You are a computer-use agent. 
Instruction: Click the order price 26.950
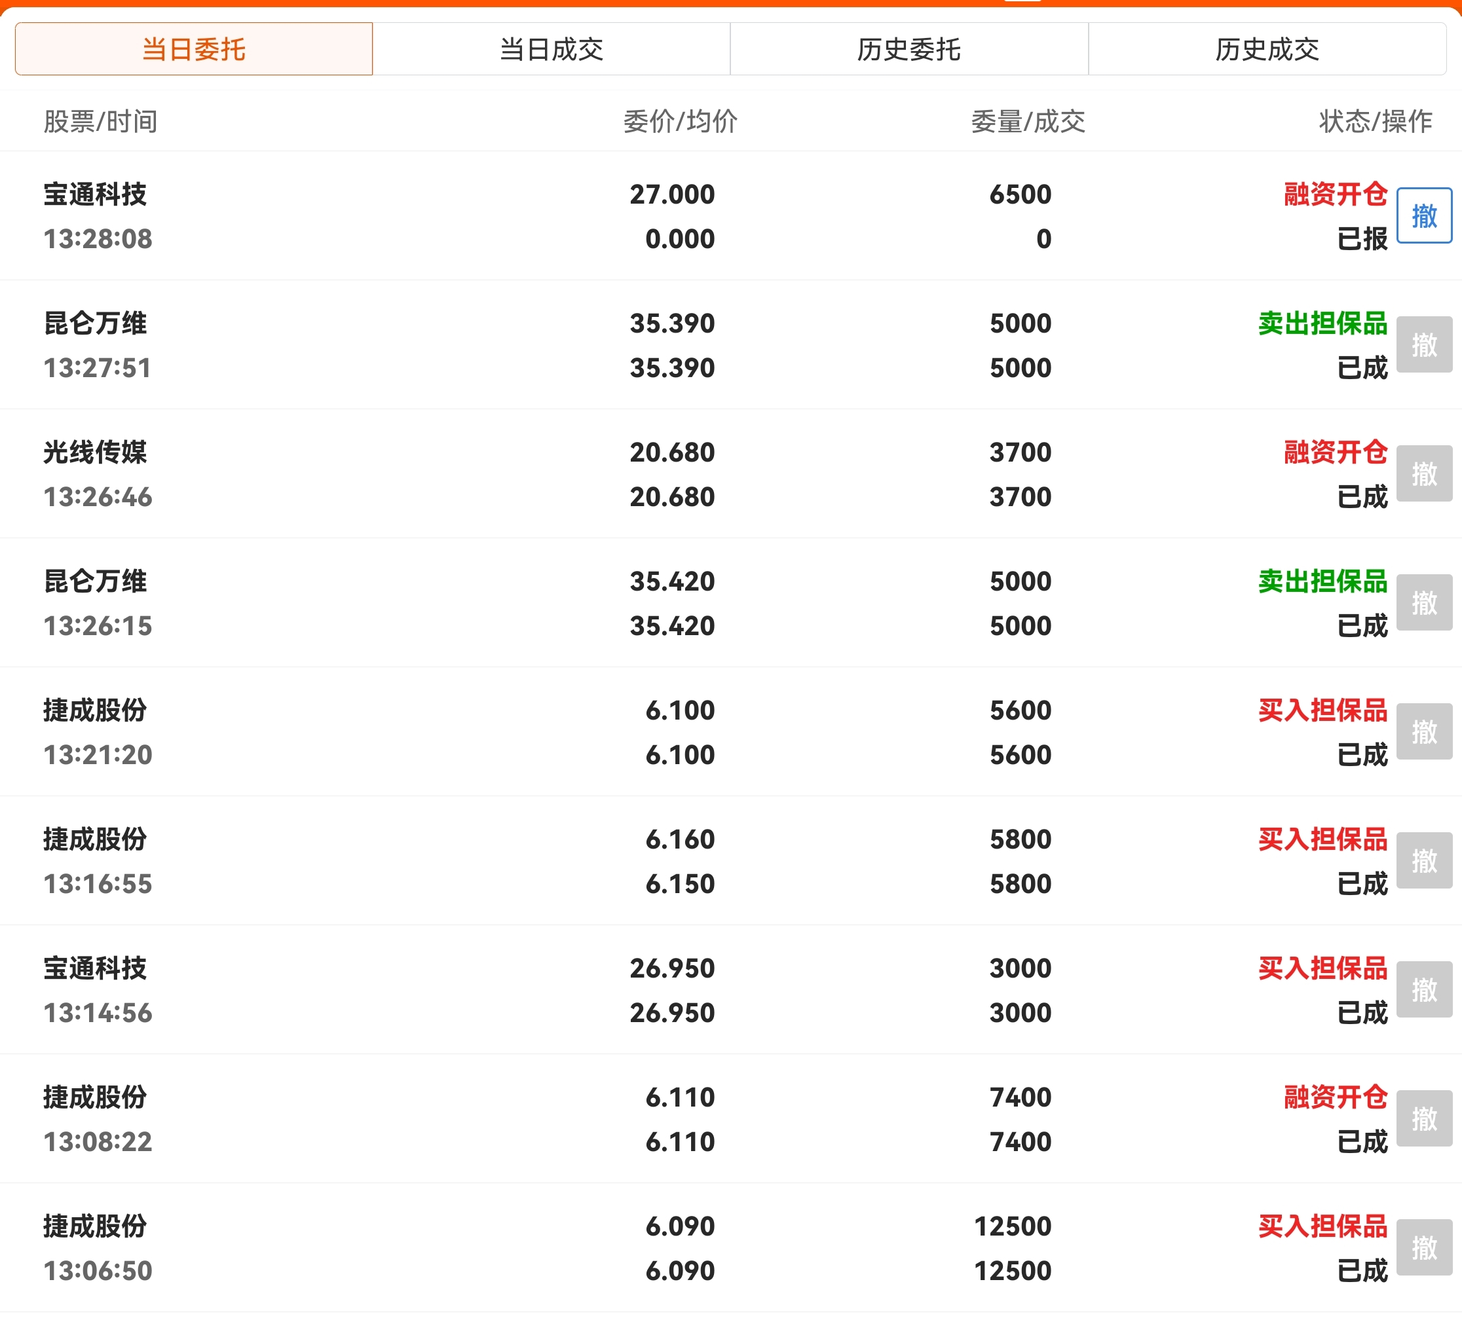click(672, 968)
